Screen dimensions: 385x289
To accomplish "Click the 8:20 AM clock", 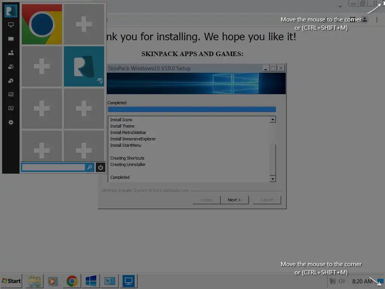I will click(x=362, y=281).
